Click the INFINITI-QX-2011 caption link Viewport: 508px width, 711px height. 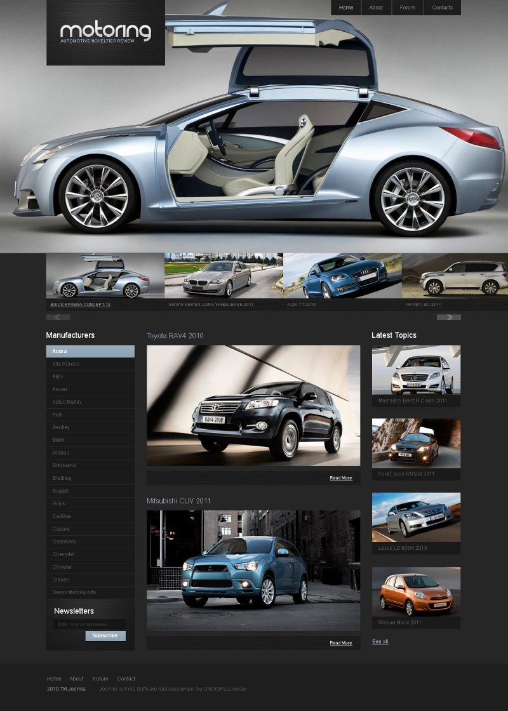coord(423,305)
